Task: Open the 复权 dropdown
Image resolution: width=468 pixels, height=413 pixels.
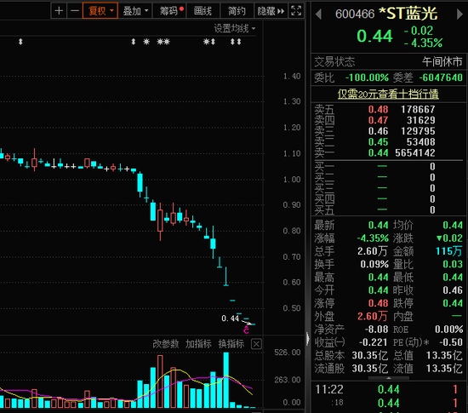Action: click(x=100, y=11)
